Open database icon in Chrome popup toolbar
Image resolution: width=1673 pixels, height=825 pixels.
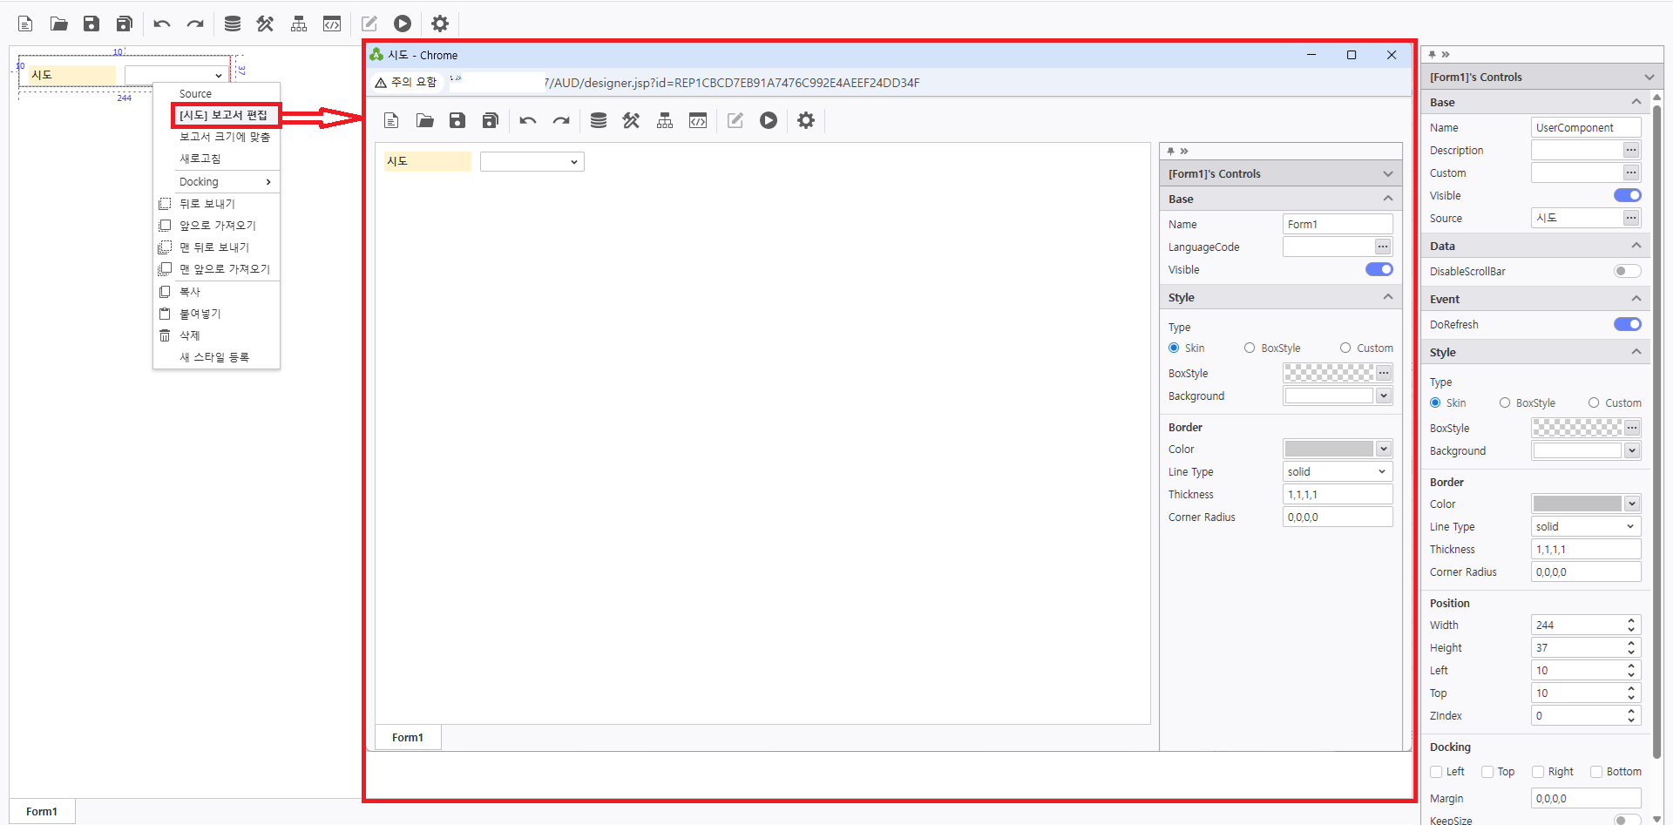[x=599, y=120]
